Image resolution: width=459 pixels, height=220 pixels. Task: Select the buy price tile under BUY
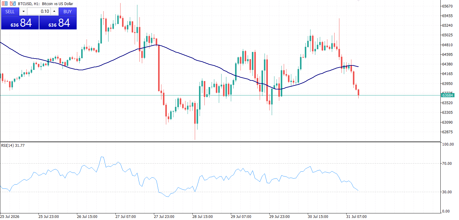pyautogui.click(x=58, y=23)
